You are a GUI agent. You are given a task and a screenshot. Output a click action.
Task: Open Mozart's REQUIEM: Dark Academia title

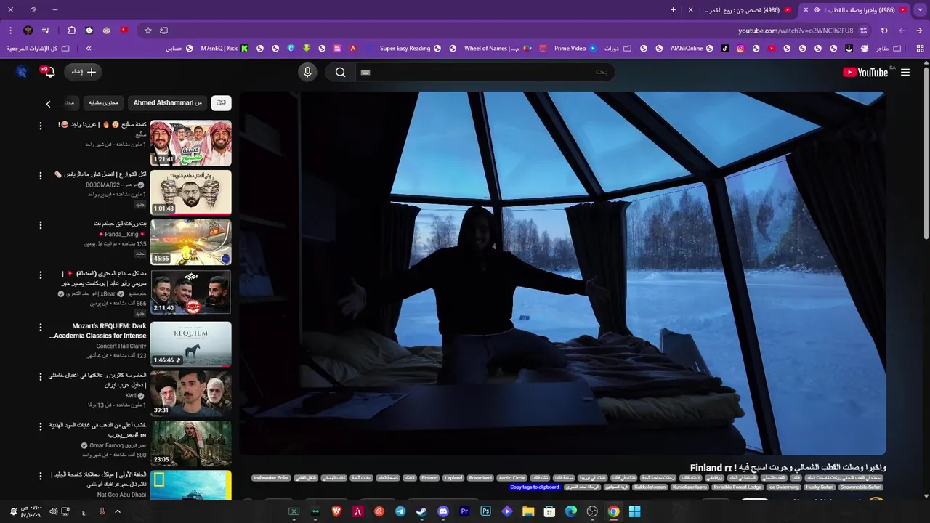[x=98, y=331]
